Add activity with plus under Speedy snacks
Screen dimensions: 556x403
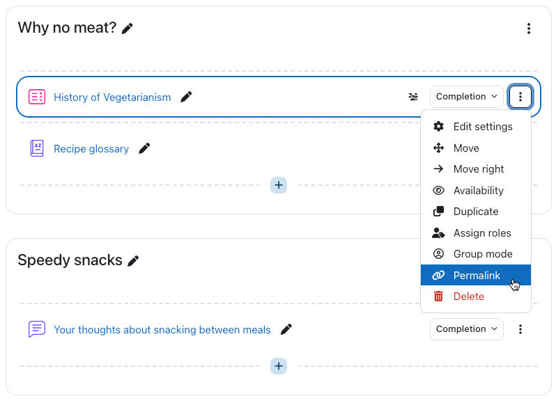[x=279, y=366]
